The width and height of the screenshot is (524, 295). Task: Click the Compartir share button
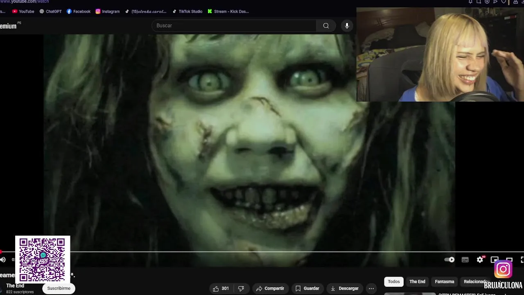click(270, 288)
